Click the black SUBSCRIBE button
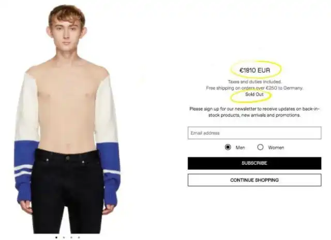This screenshot has width=331, height=240. 254,163
